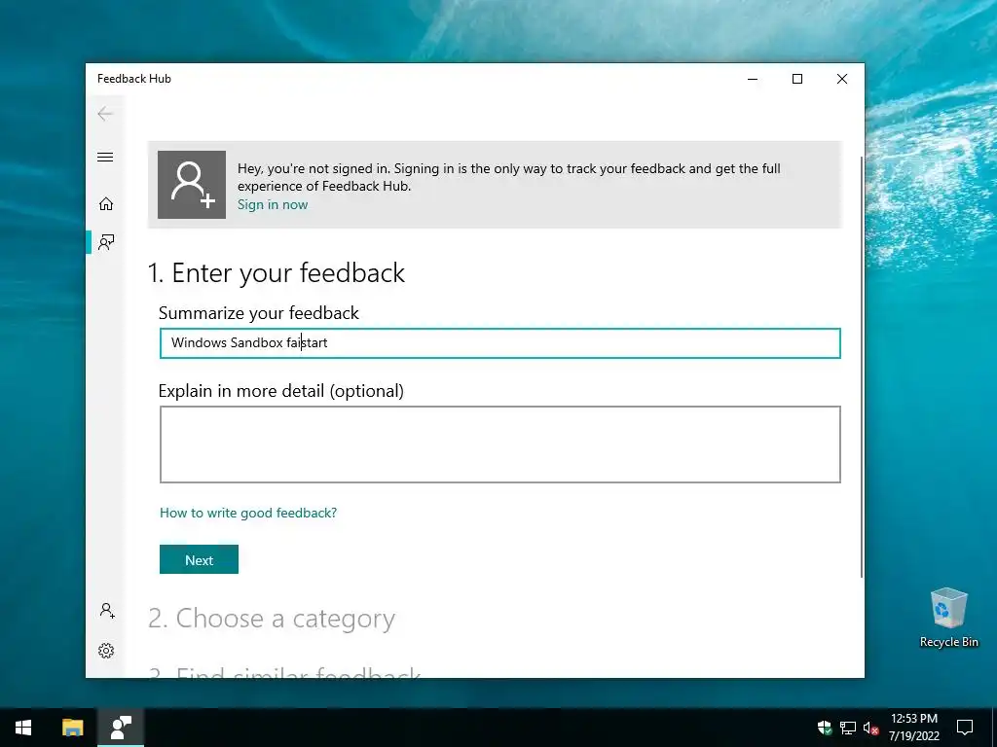Click in the Summarize your feedback field
The height and width of the screenshot is (747, 997).
[499, 343]
